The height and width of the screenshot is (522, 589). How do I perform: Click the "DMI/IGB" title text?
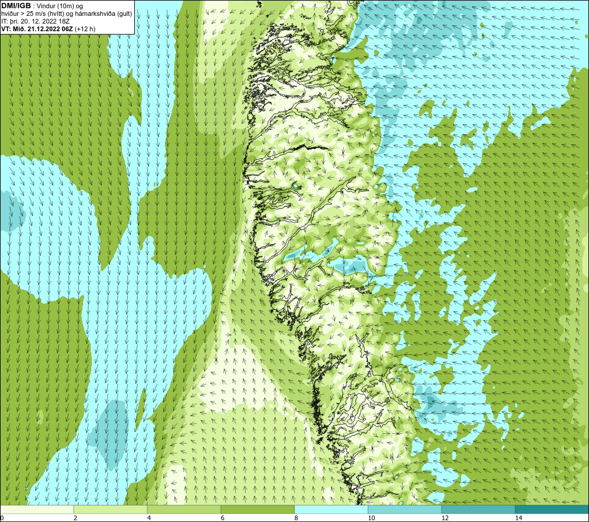click(16, 6)
